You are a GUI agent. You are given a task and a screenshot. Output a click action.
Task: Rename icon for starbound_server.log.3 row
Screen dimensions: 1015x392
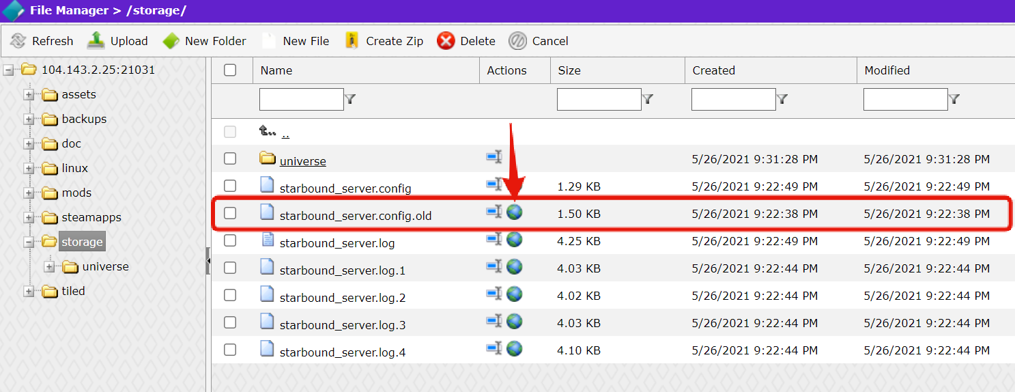click(x=494, y=321)
